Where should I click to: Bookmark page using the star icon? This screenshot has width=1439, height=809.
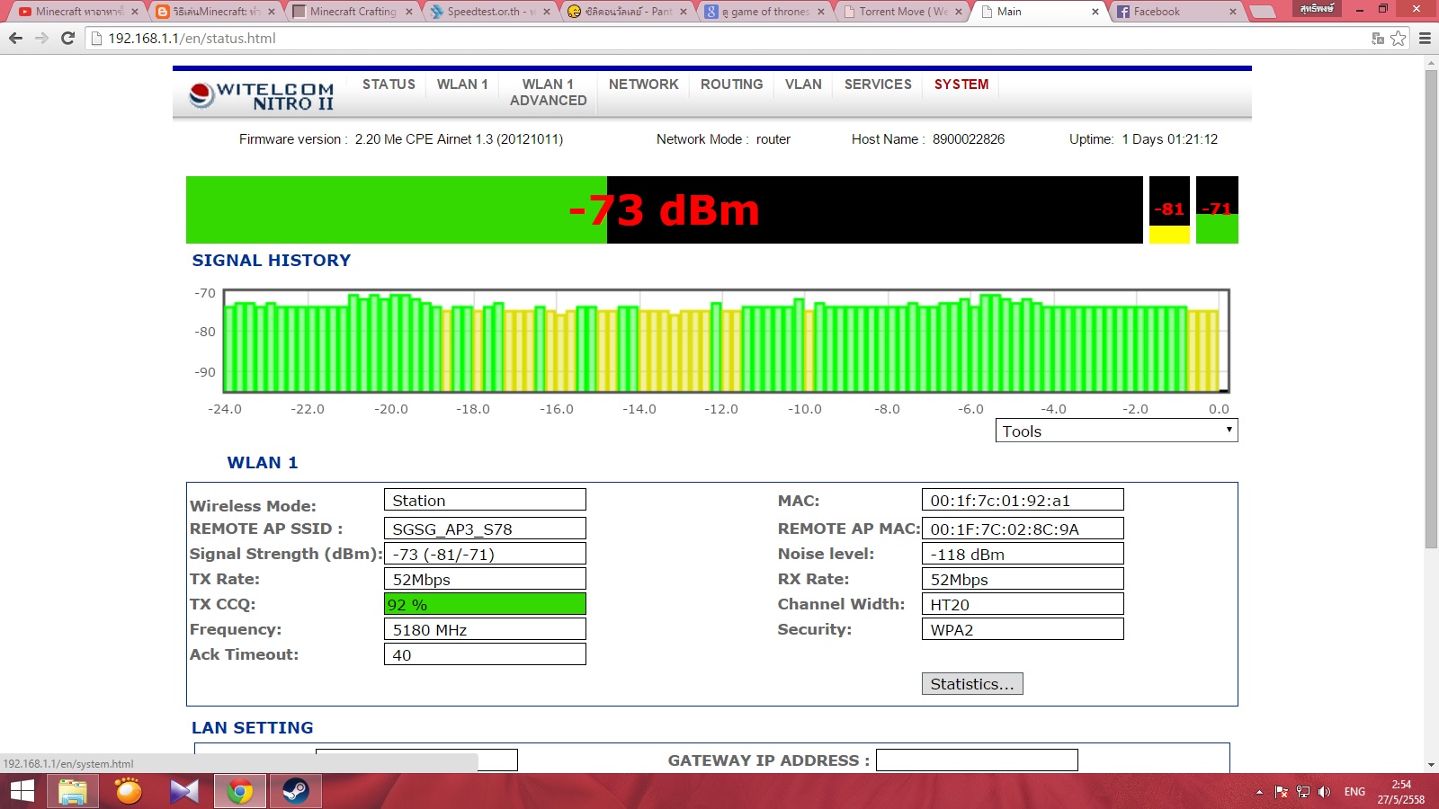[1398, 39]
